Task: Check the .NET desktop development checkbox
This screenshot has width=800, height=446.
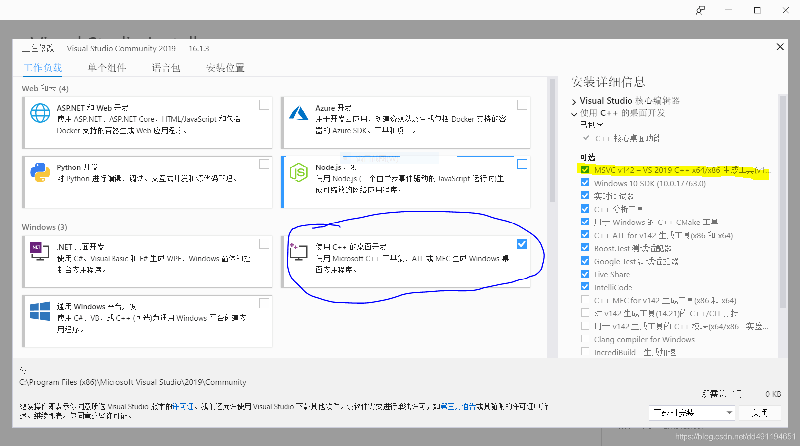Action: coord(264,244)
